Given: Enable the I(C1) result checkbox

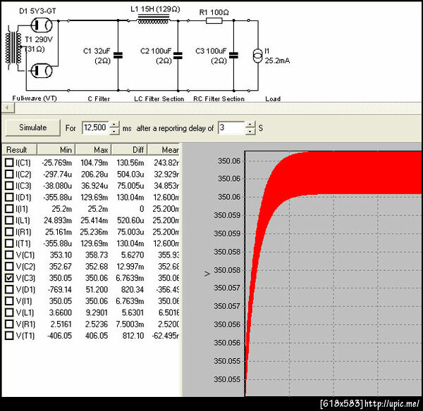Looking at the screenshot, I should coord(9,163).
